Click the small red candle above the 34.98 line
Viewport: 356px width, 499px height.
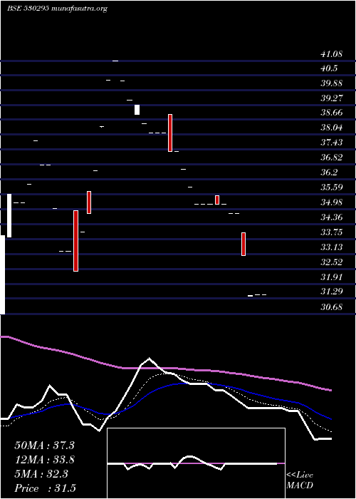pos(217,200)
